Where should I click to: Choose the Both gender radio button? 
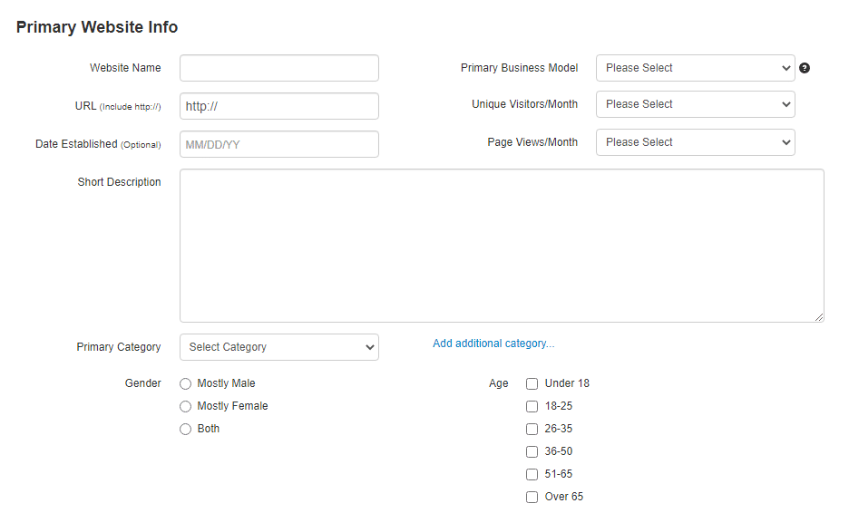tap(186, 429)
